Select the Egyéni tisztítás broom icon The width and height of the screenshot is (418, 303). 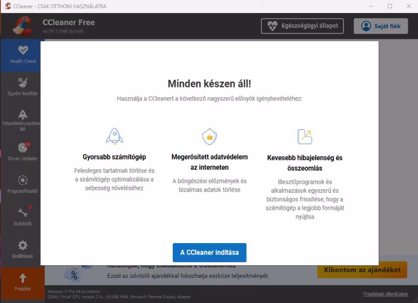(23, 83)
